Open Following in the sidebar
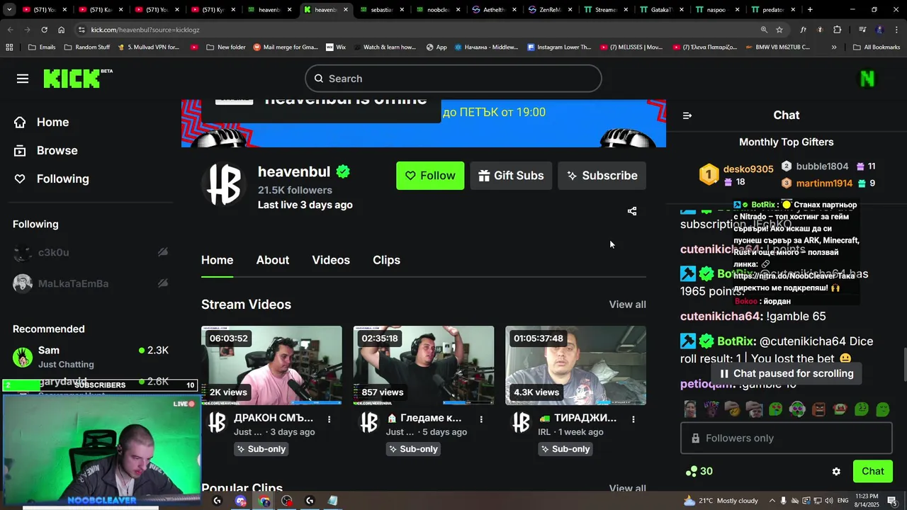The height and width of the screenshot is (510, 907). [52, 178]
